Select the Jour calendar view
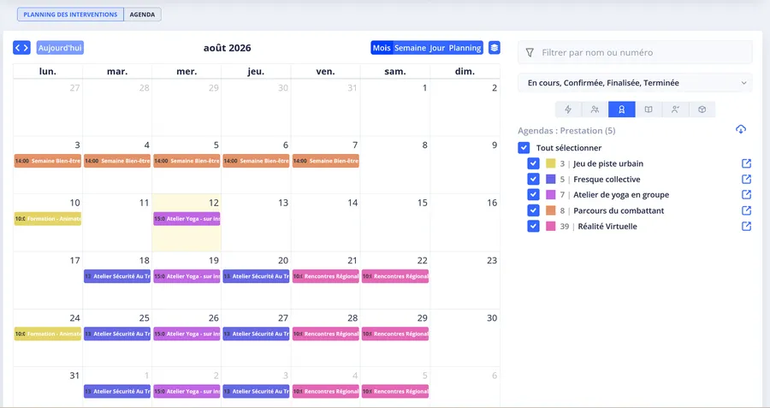The height and width of the screenshot is (408, 770). pos(437,48)
